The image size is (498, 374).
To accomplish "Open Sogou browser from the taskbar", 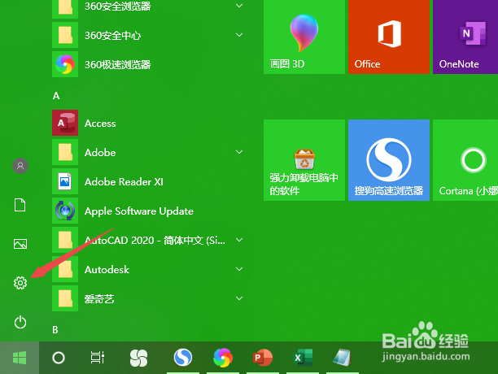I will pyautogui.click(x=182, y=358).
